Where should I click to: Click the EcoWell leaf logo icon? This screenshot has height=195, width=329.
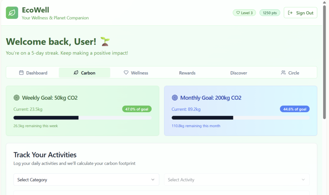point(12,13)
